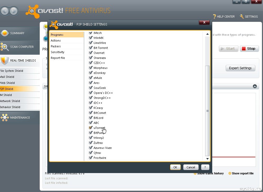This screenshot has height=192, width=263.
Task: Collapse the shield traffic panel arrow
Action: click(x=255, y=86)
